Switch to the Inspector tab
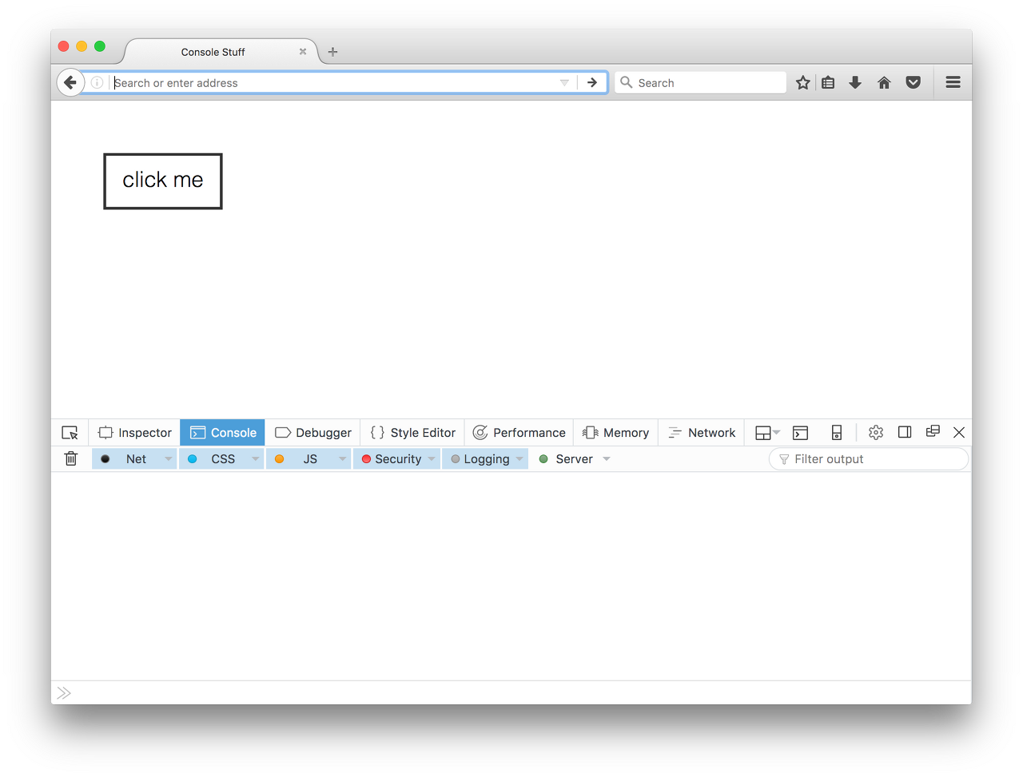Image resolution: width=1023 pixels, height=777 pixels. pyautogui.click(x=135, y=433)
